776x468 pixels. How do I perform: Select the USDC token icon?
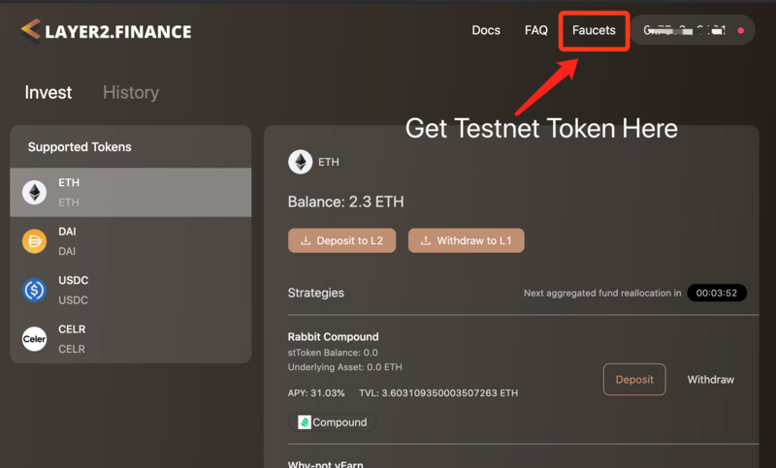click(x=35, y=290)
